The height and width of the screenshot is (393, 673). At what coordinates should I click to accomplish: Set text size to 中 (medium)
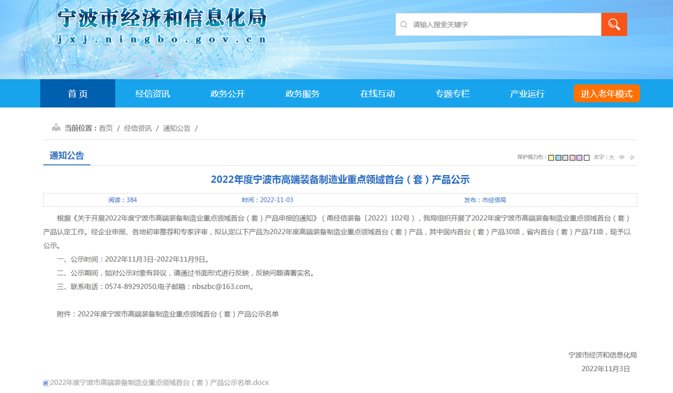pyautogui.click(x=621, y=158)
